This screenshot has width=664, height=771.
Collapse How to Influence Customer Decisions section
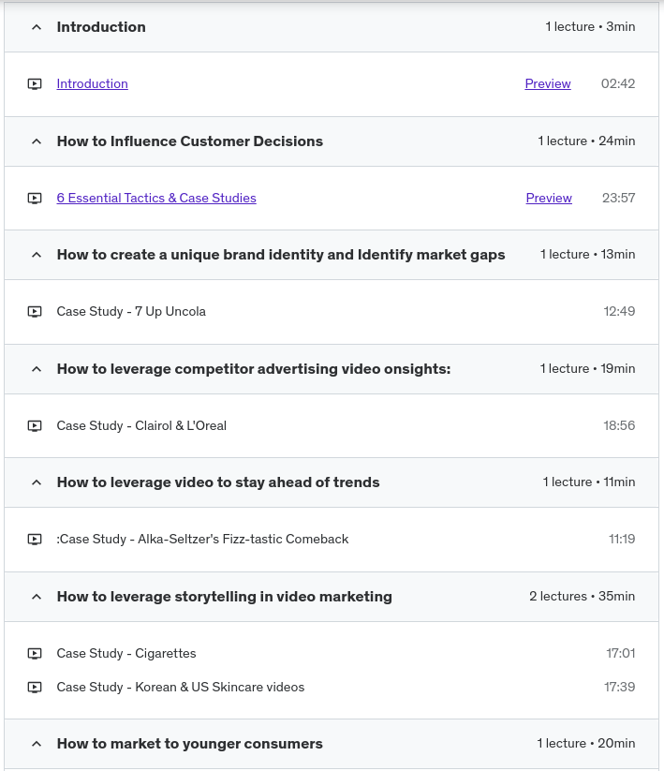[x=37, y=141]
